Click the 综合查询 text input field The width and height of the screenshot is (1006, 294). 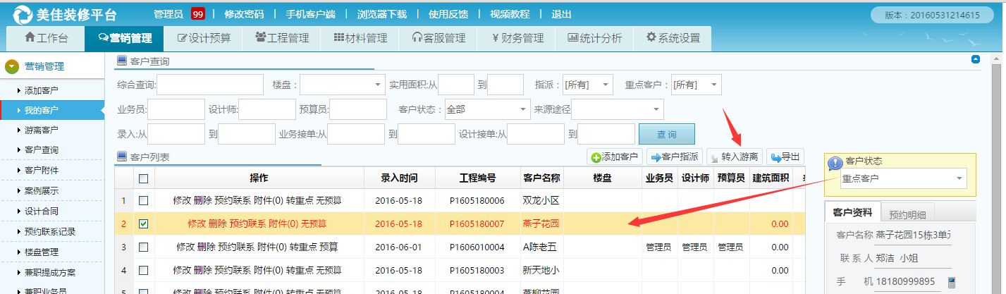click(210, 85)
